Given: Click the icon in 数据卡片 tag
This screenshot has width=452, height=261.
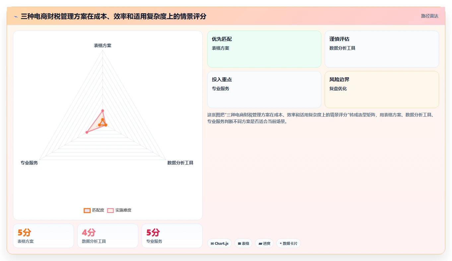Looking at the screenshot, I should point(281,243).
